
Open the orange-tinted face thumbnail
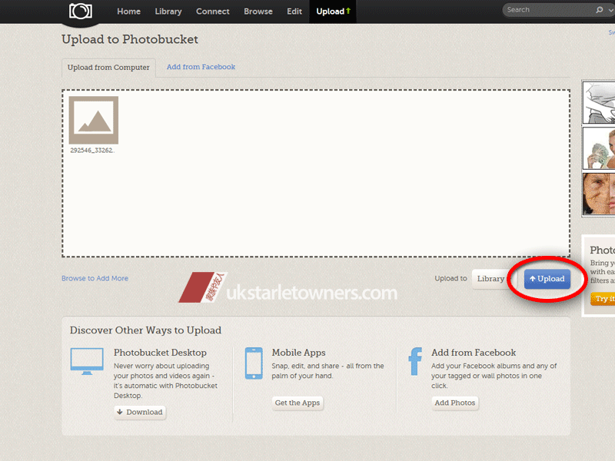pyautogui.click(x=599, y=194)
